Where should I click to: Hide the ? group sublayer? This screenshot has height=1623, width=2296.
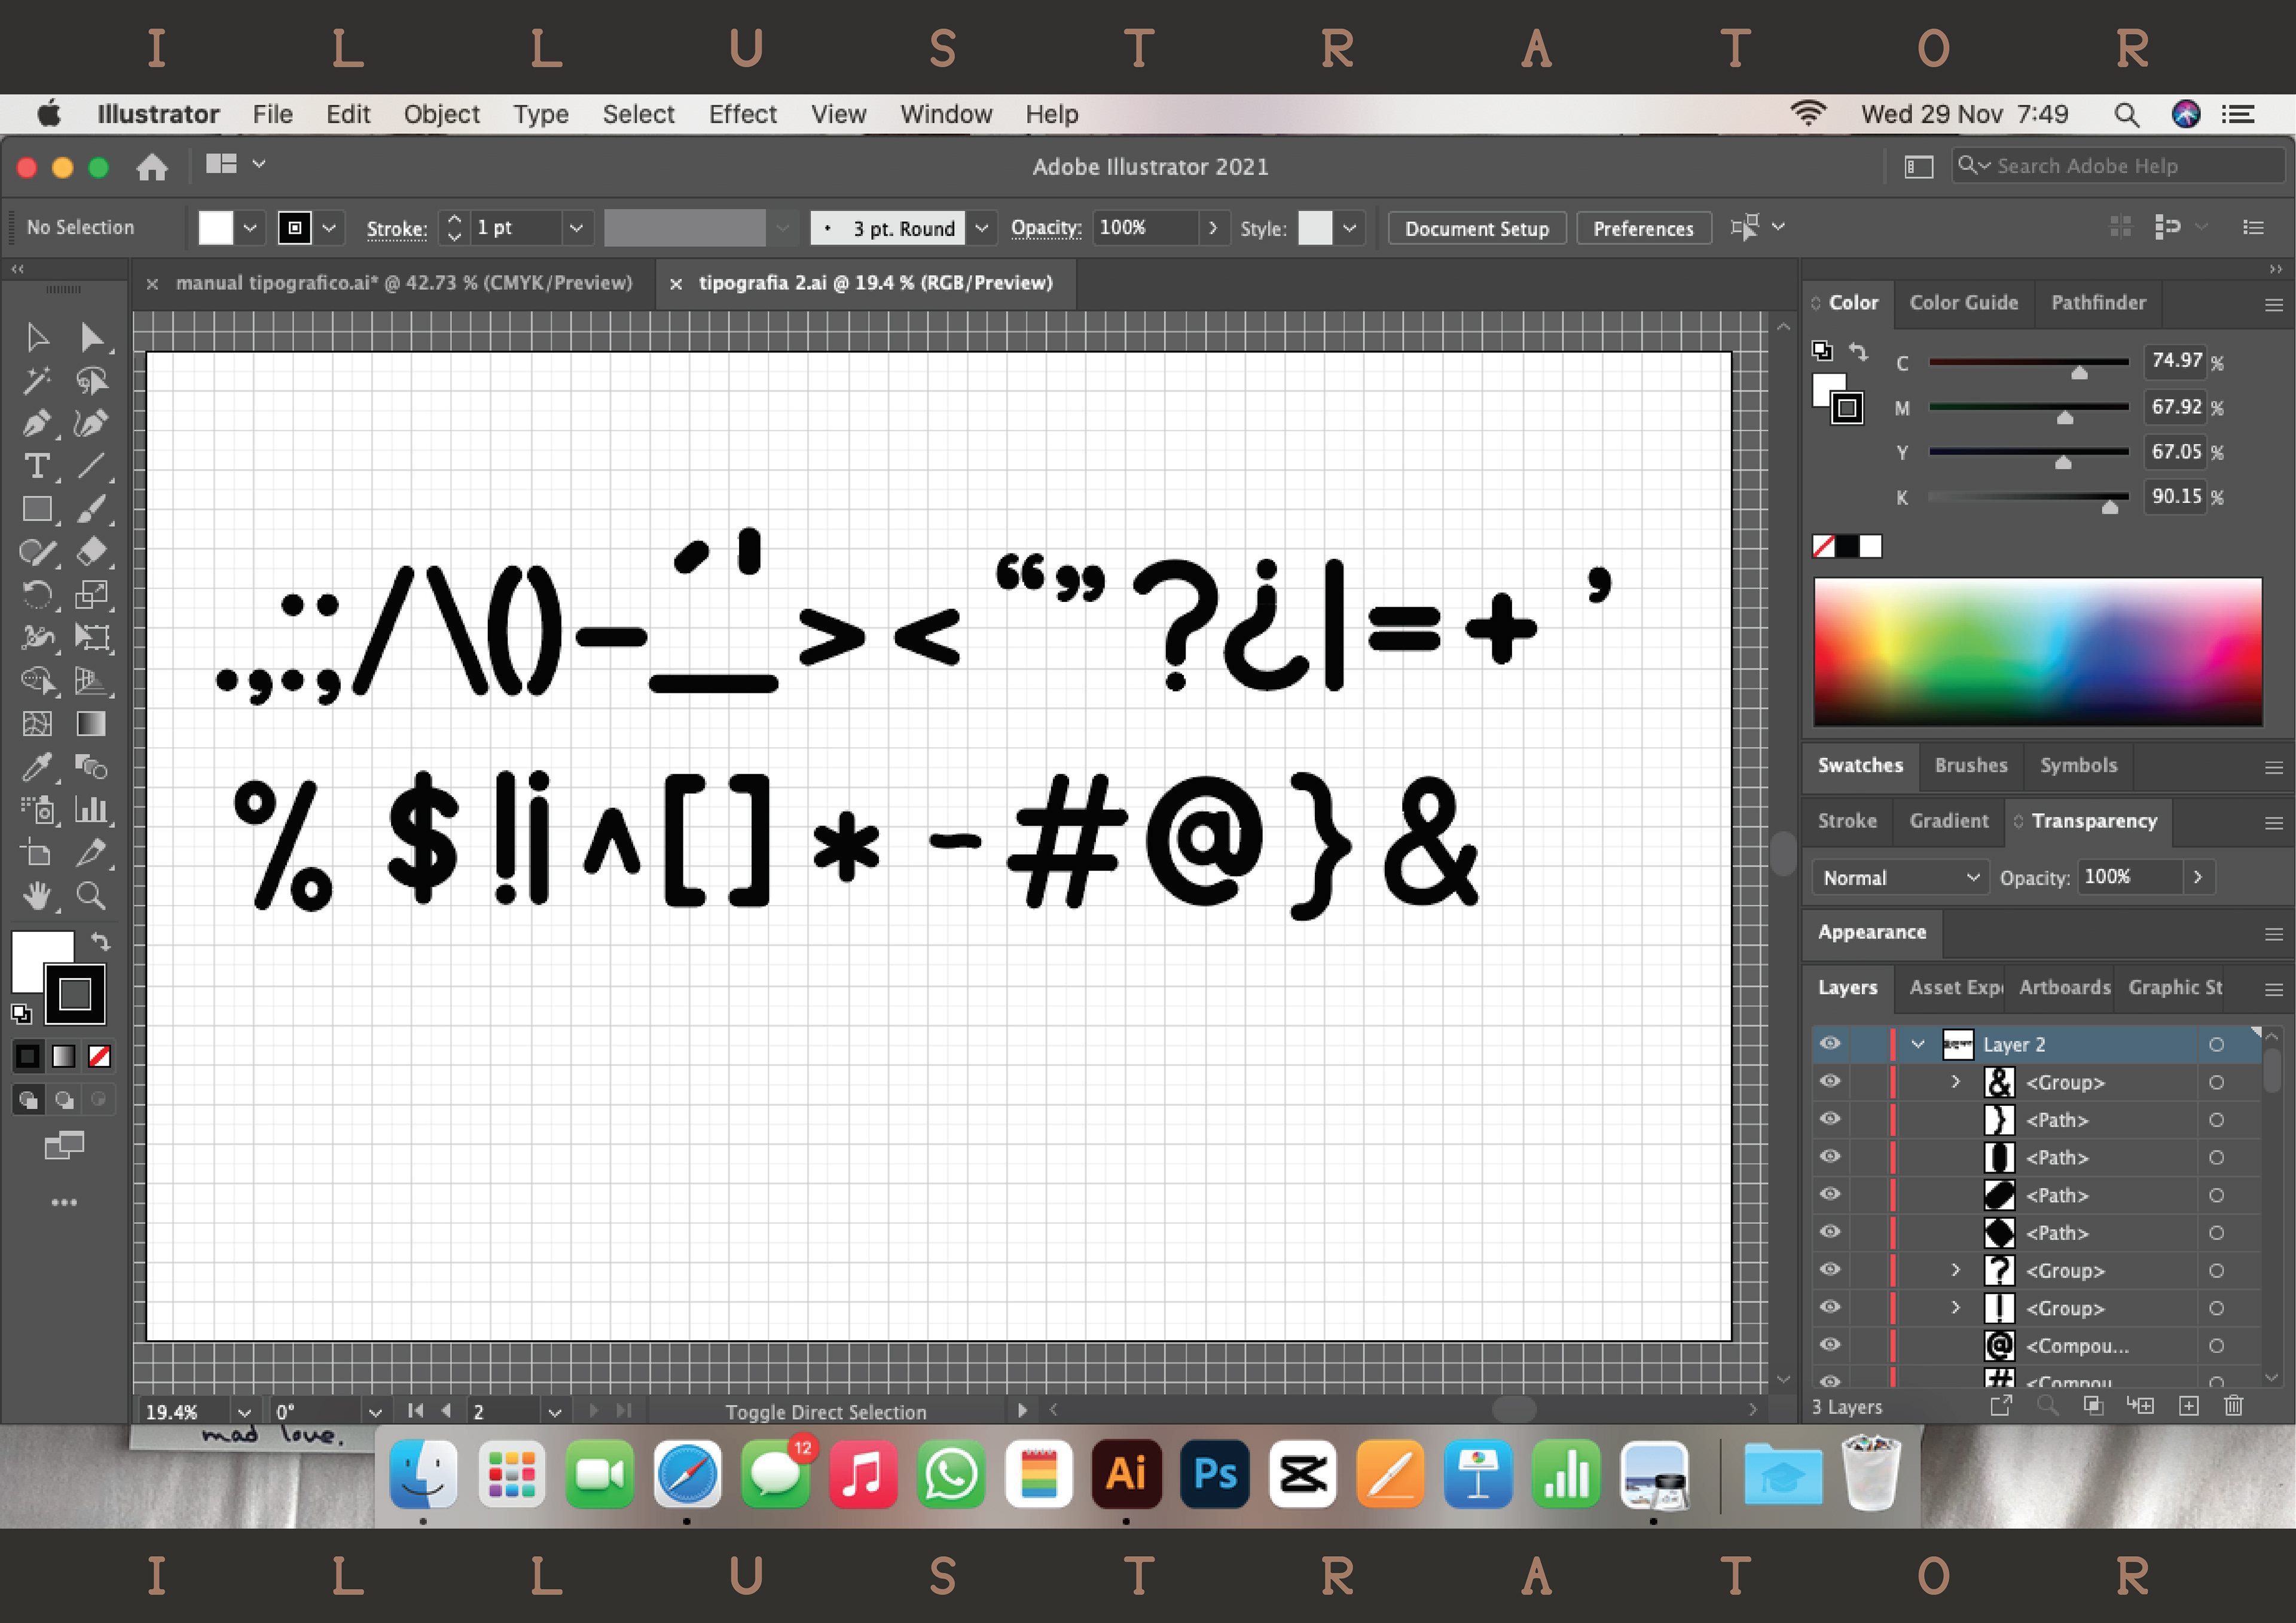(x=1829, y=1270)
